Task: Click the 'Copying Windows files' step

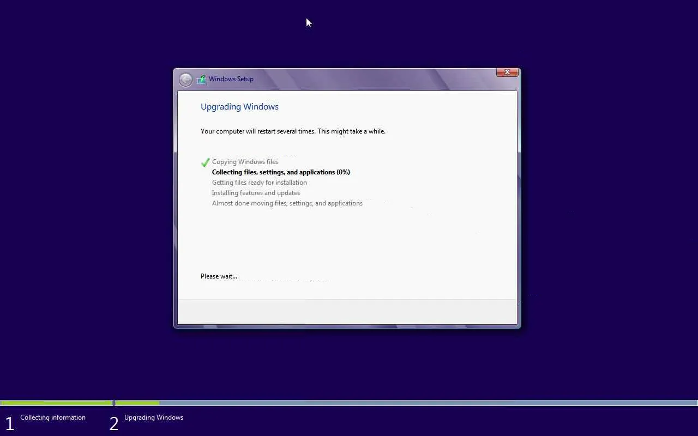Action: pos(245,162)
